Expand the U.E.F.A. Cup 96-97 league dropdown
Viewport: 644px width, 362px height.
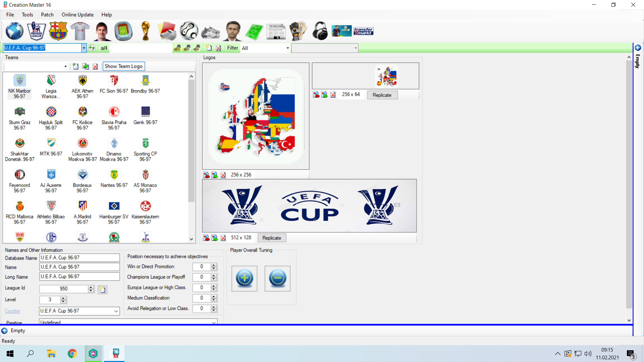click(x=84, y=48)
